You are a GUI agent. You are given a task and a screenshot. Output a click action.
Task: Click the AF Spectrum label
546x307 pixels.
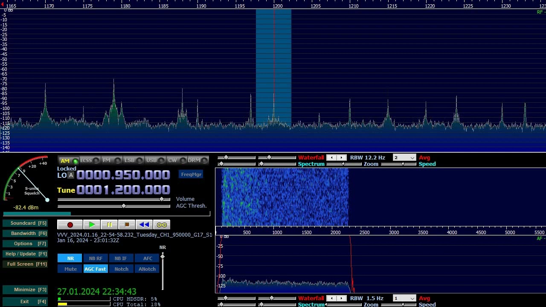pos(311,304)
